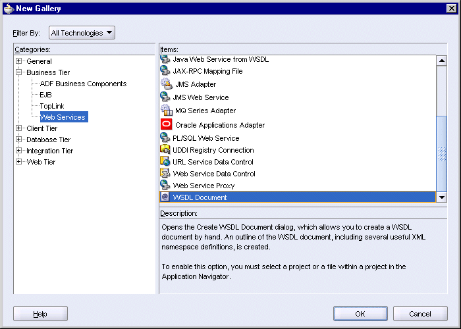
Task: Click the Web Service Proxy icon
Action: 165,185
